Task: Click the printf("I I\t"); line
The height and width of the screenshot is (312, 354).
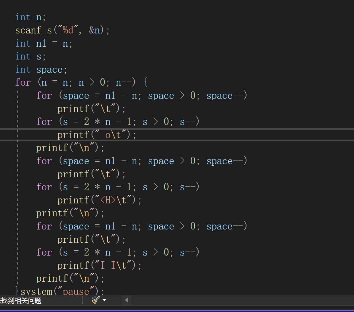Action: 99,265
